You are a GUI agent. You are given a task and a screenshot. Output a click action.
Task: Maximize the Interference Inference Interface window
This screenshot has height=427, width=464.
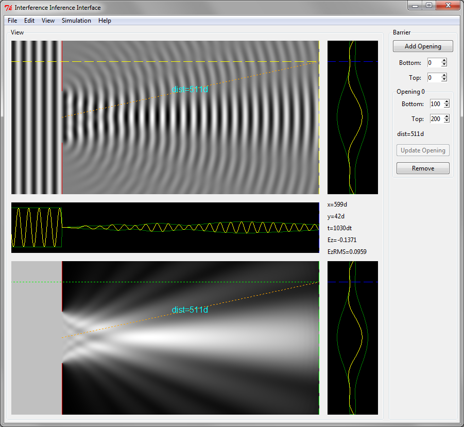click(429, 6)
